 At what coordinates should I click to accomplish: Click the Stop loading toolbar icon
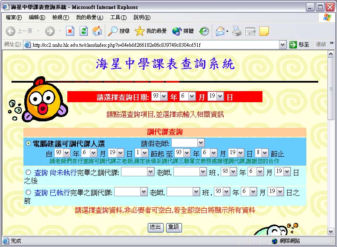(70, 31)
